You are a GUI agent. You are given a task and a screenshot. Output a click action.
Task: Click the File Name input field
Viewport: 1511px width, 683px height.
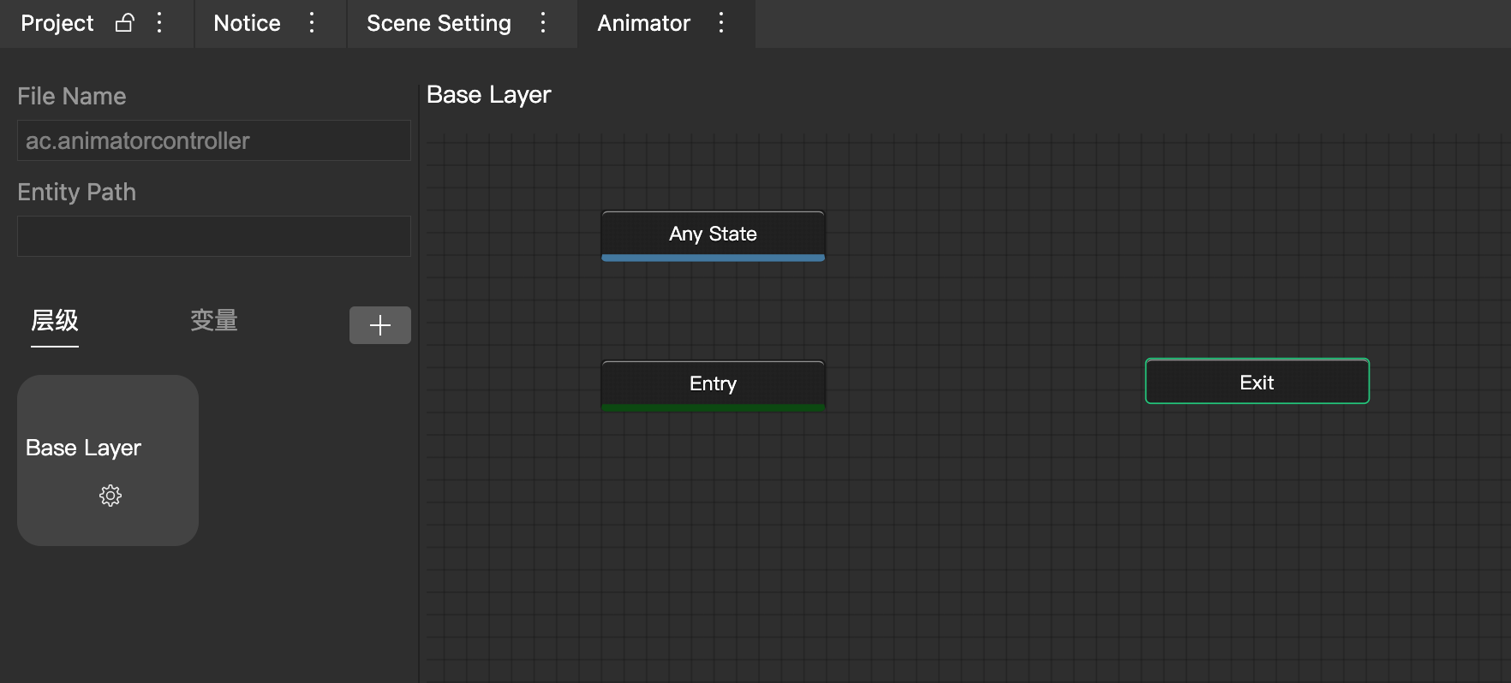click(214, 140)
